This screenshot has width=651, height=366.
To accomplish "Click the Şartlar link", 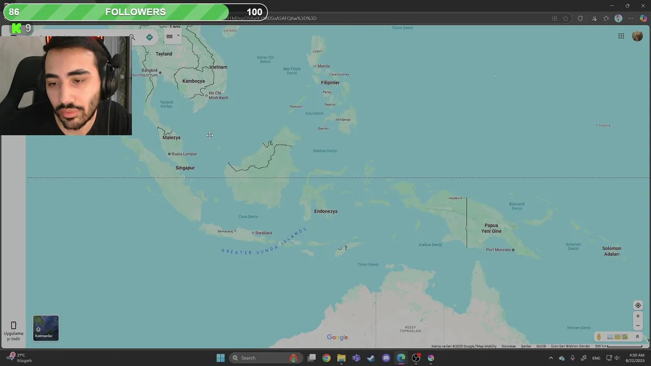I will [x=526, y=346].
